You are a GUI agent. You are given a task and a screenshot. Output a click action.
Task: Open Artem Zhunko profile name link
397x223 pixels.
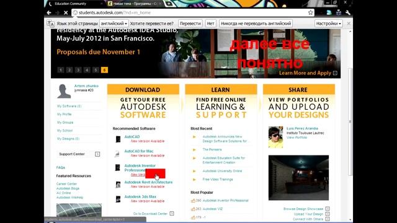(86, 86)
